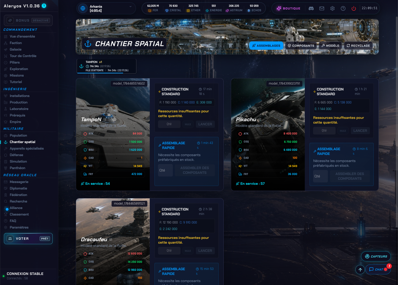Focus Qté field in Dracaufeu's Construction Standard
This screenshot has height=285, width=398.
pyautogui.click(x=169, y=251)
